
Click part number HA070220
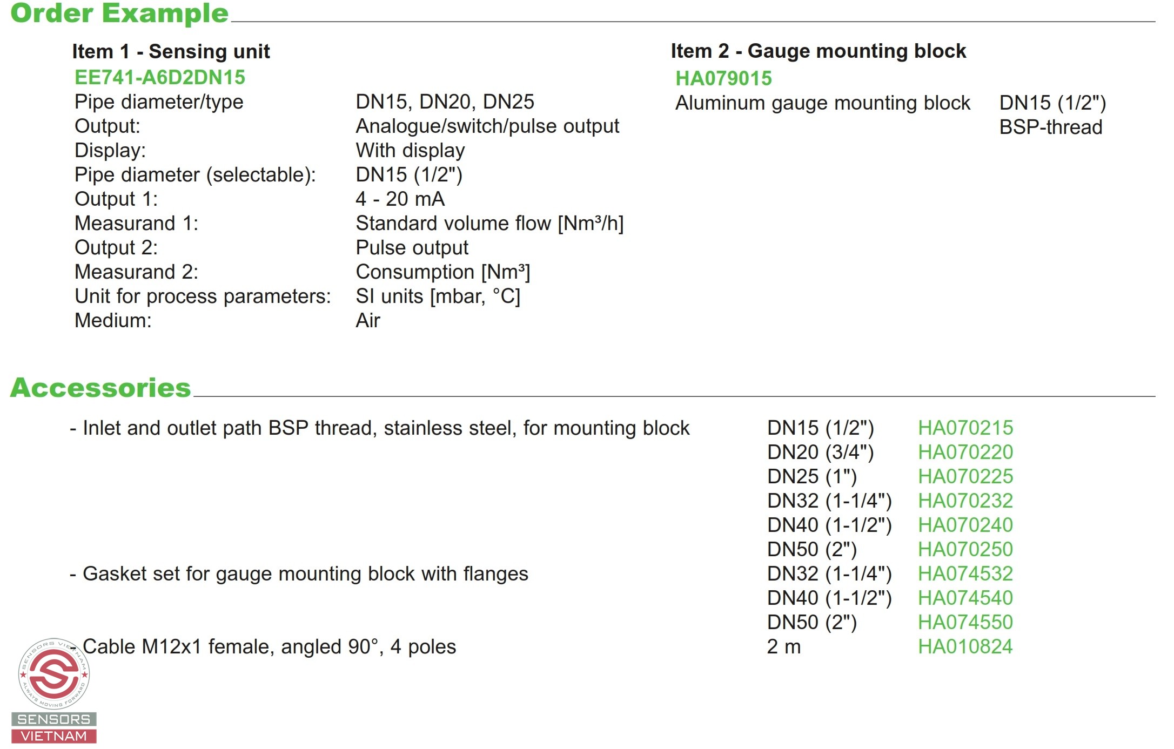click(965, 452)
